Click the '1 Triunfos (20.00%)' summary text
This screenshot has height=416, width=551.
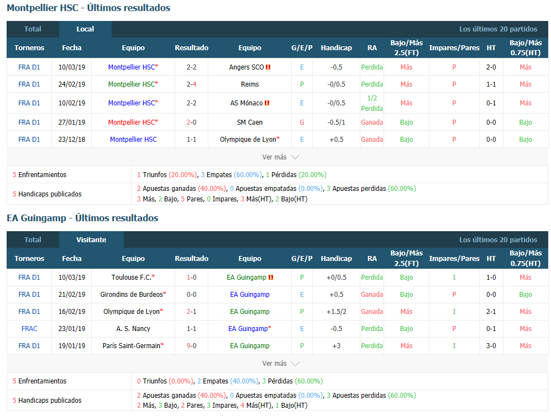[167, 175]
